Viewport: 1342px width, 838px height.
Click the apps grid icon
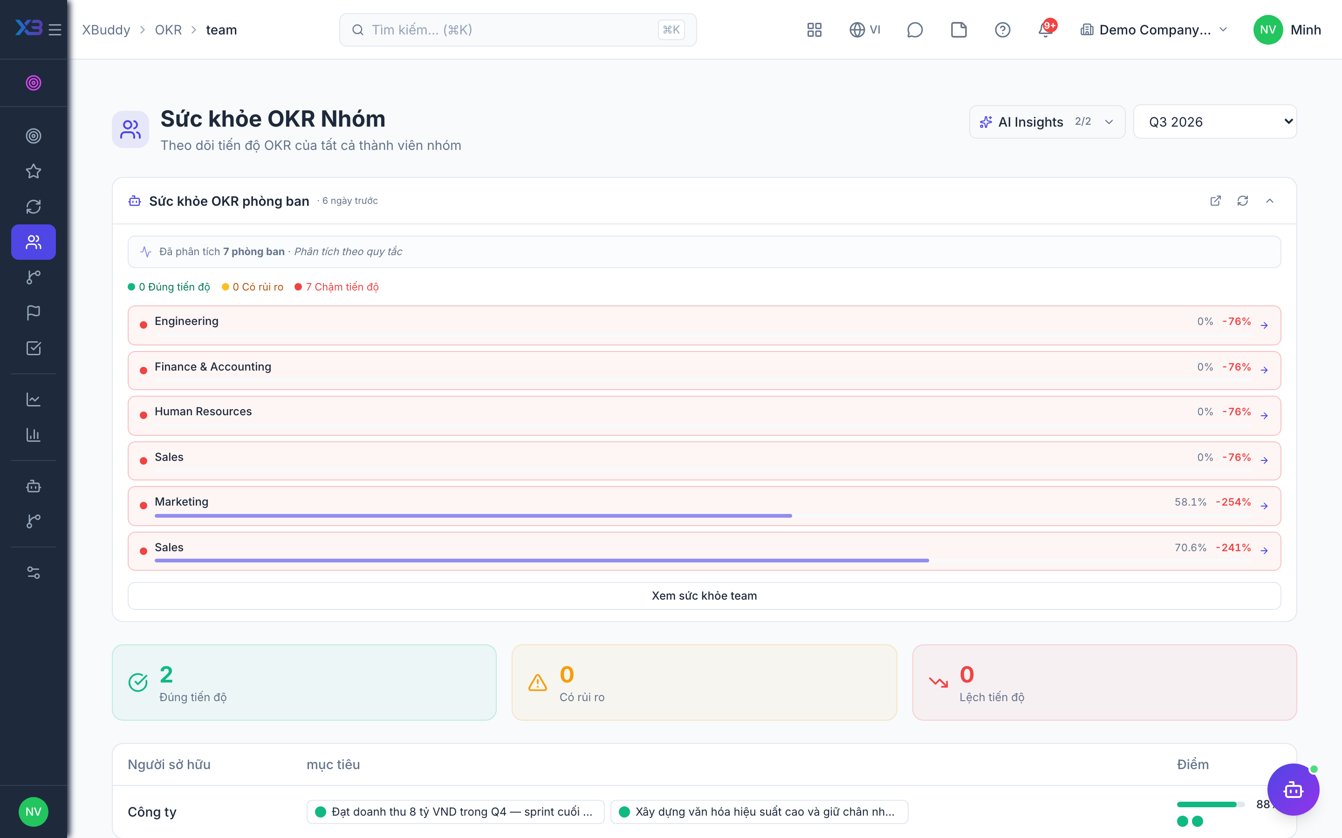(814, 30)
